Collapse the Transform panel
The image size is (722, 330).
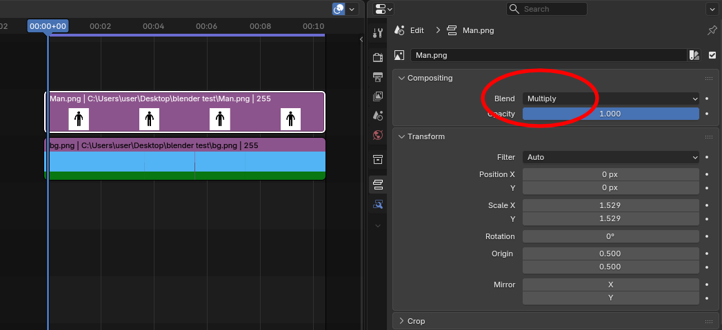[401, 136]
